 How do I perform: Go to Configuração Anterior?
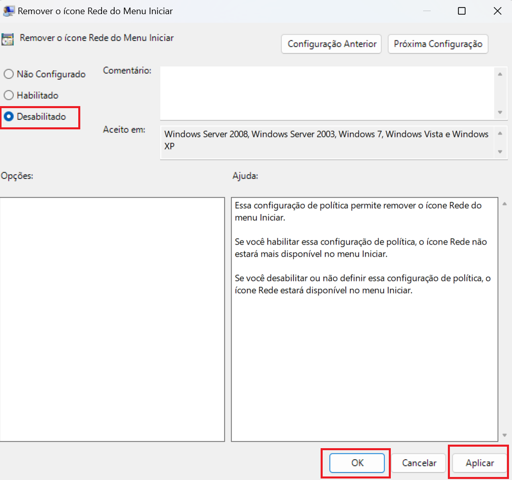point(331,44)
